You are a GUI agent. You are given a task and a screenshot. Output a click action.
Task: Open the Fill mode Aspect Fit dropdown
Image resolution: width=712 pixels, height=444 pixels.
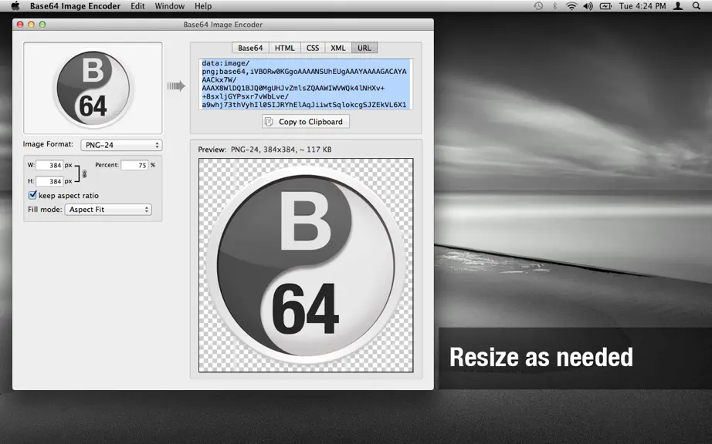click(108, 210)
